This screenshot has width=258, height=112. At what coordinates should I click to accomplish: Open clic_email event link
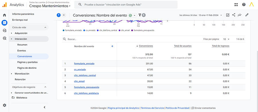[79, 81]
